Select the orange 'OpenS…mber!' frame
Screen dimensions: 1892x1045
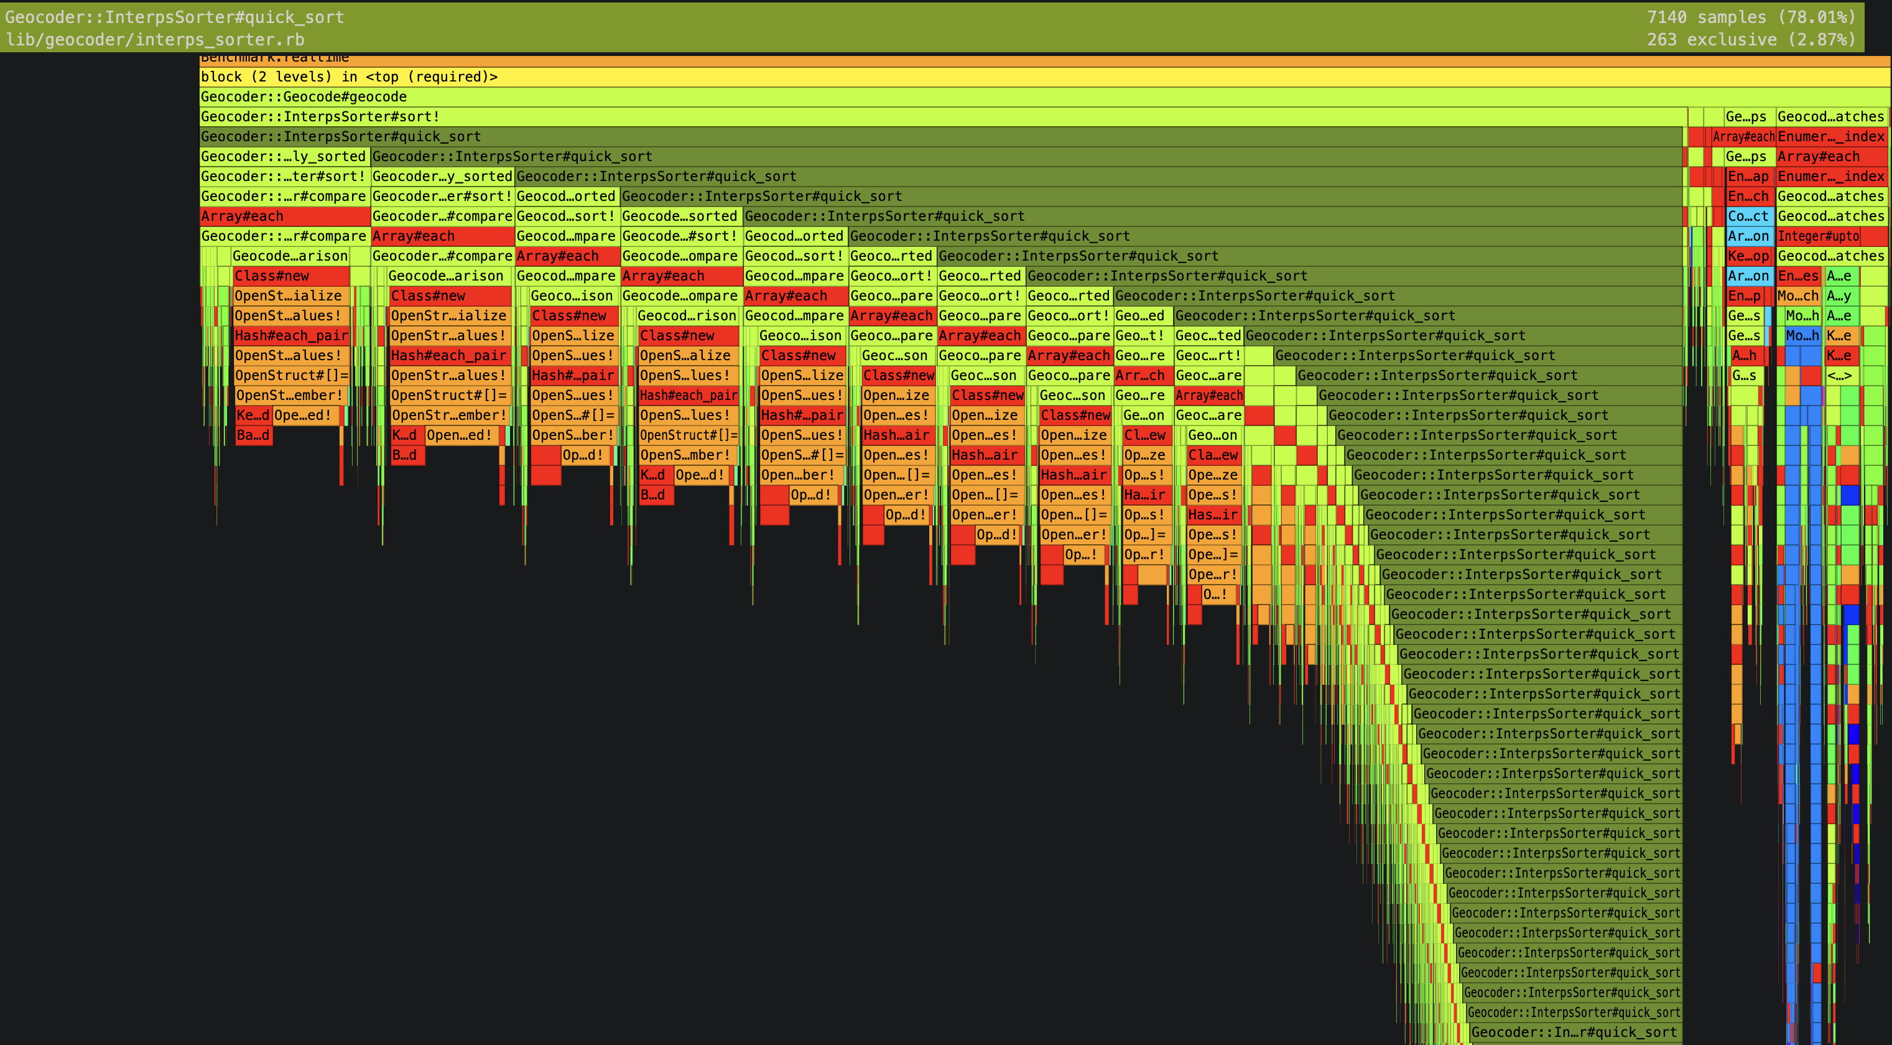[x=689, y=455]
